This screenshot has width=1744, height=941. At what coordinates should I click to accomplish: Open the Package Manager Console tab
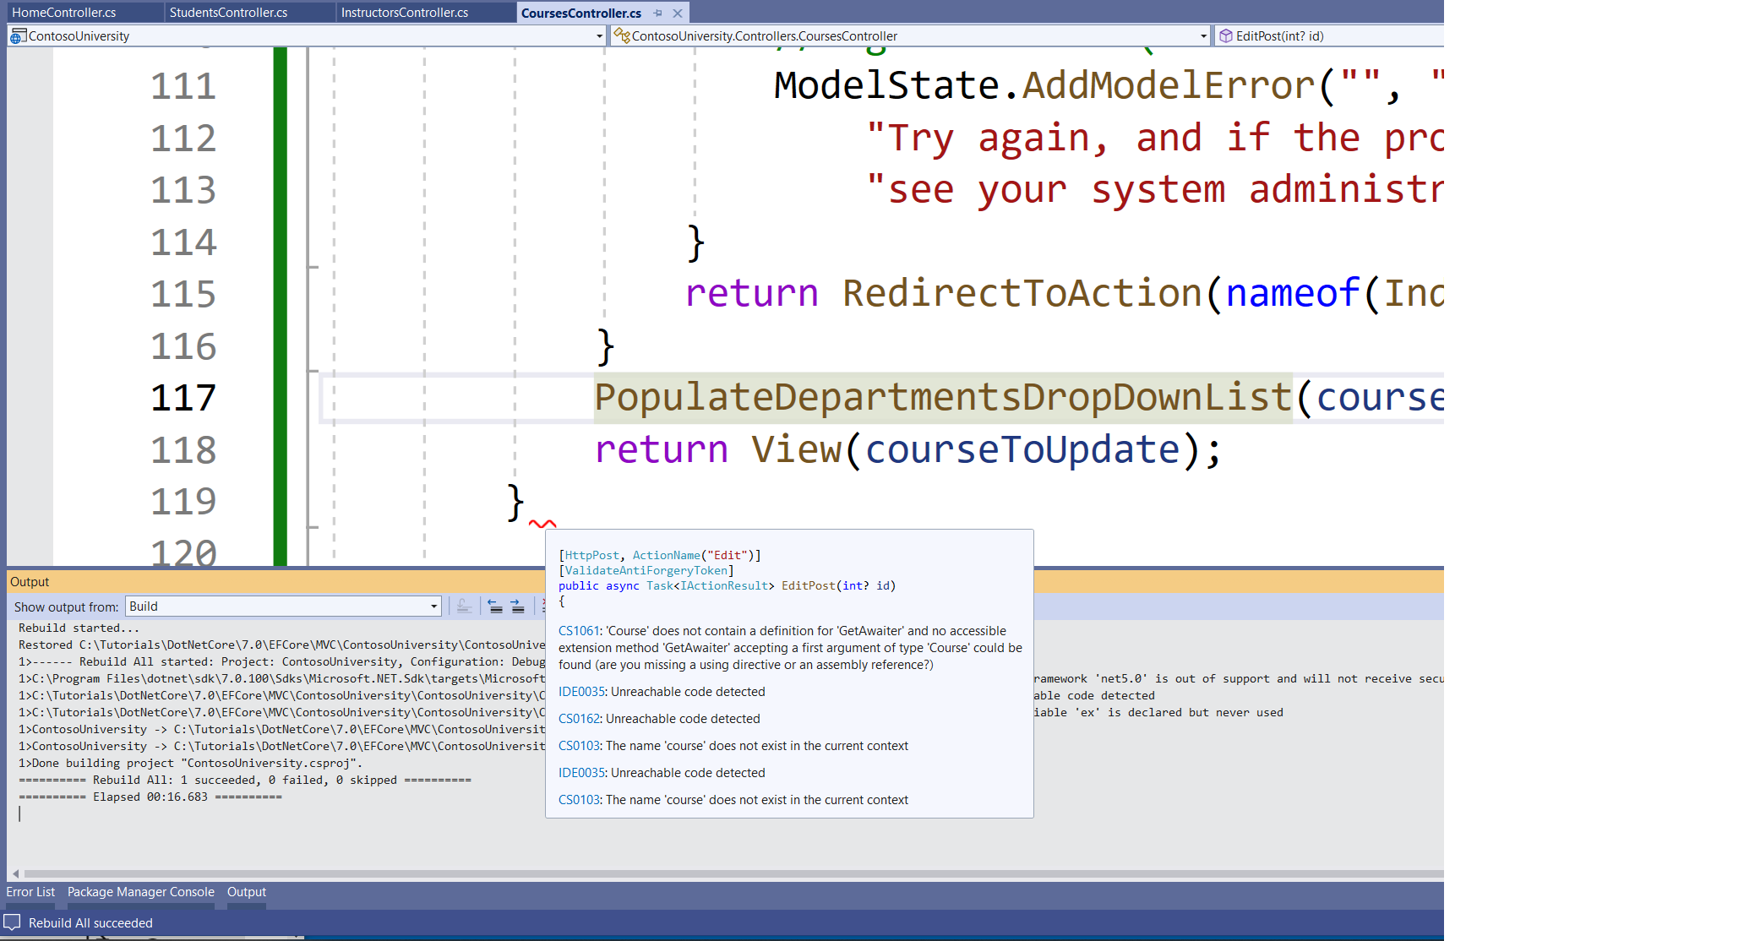141,892
